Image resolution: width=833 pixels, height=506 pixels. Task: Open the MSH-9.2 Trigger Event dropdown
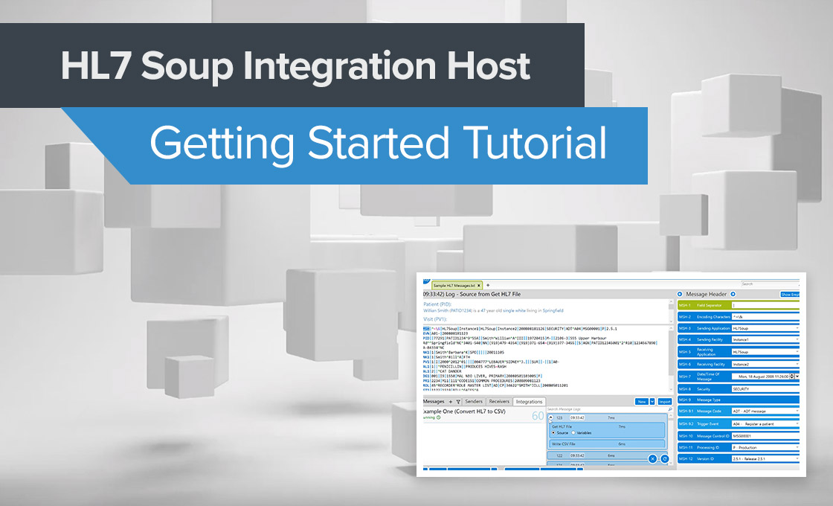(x=797, y=423)
